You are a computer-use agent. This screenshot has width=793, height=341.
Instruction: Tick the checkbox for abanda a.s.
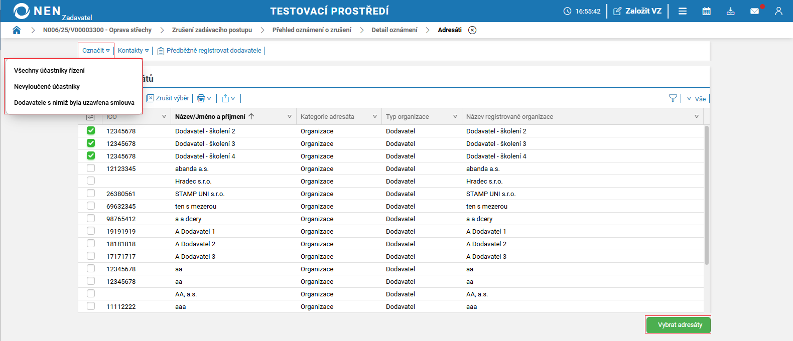(x=91, y=168)
